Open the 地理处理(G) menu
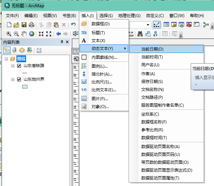This screenshot has height=186, width=214. [x=129, y=16]
